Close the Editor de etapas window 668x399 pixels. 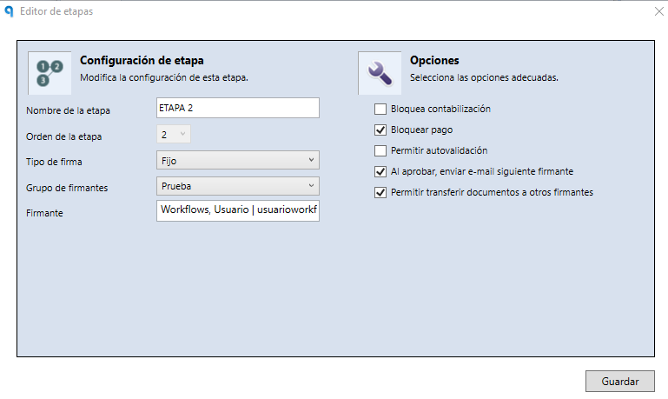[x=659, y=11]
